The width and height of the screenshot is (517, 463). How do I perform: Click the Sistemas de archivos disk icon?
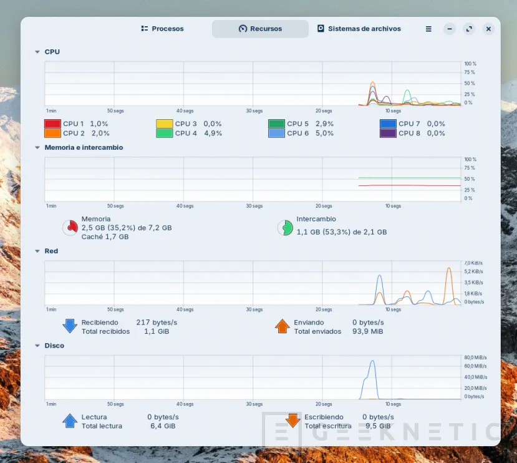point(321,29)
